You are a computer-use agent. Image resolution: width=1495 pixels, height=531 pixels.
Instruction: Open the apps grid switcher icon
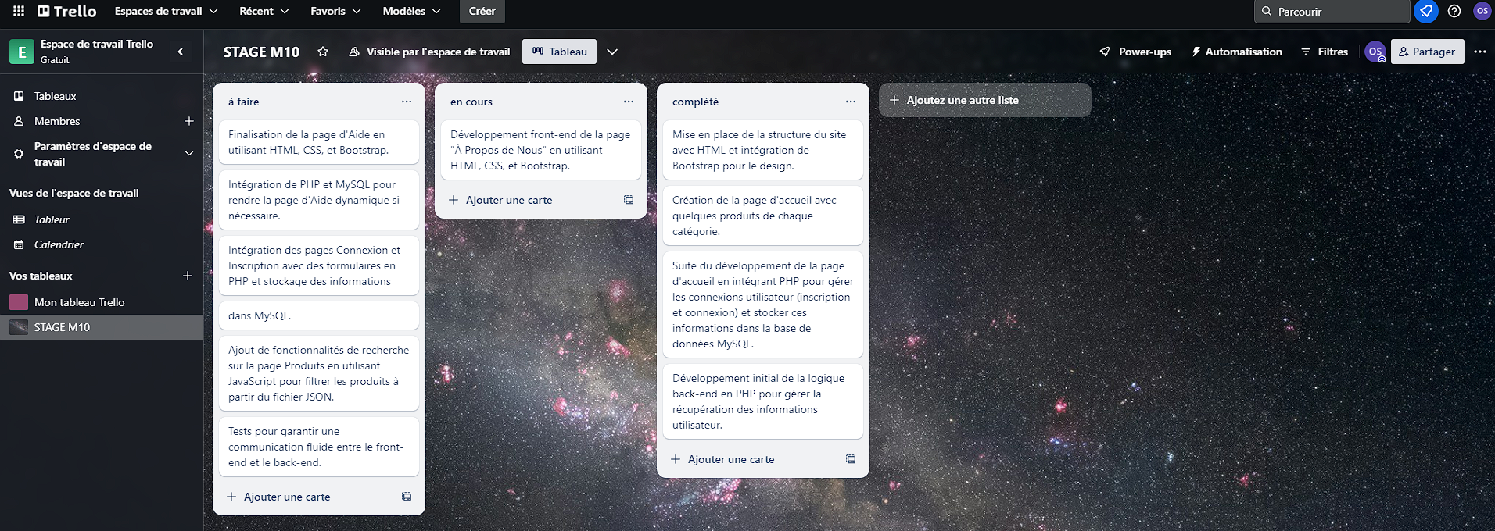click(x=19, y=11)
